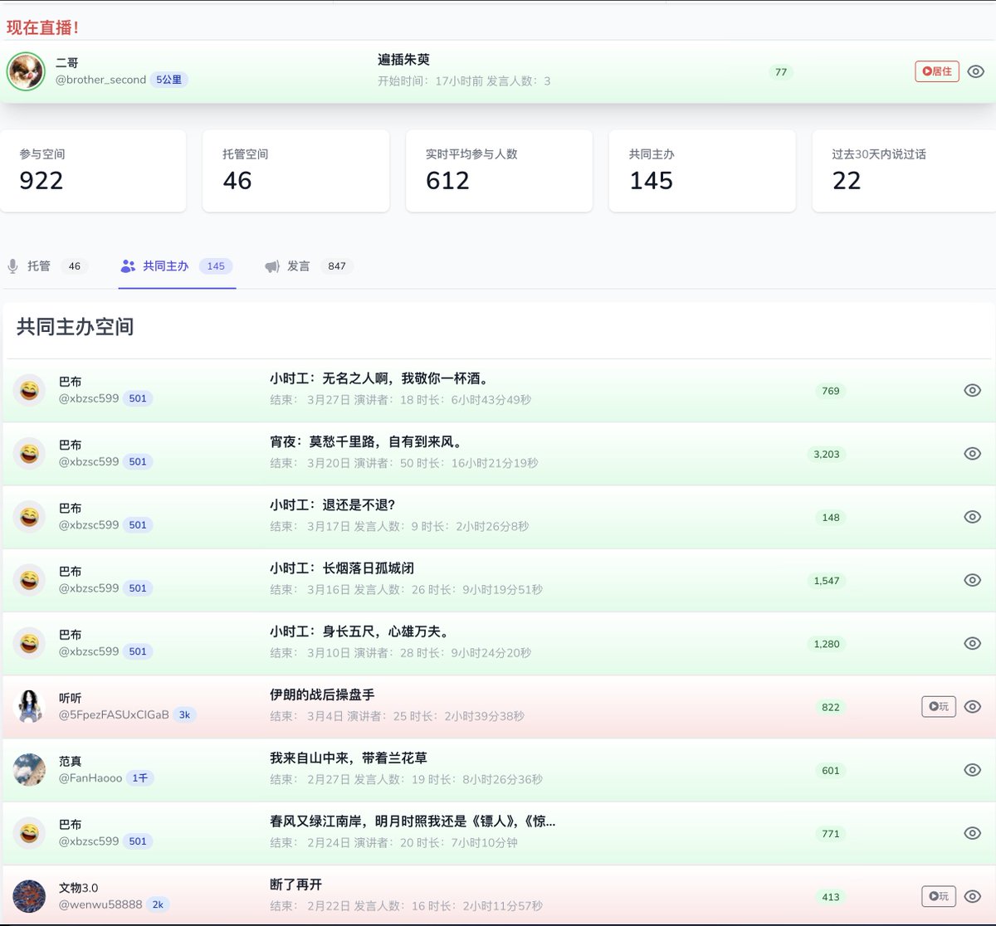
Task: Open the 共同主办 145 stat card
Action: (x=702, y=170)
